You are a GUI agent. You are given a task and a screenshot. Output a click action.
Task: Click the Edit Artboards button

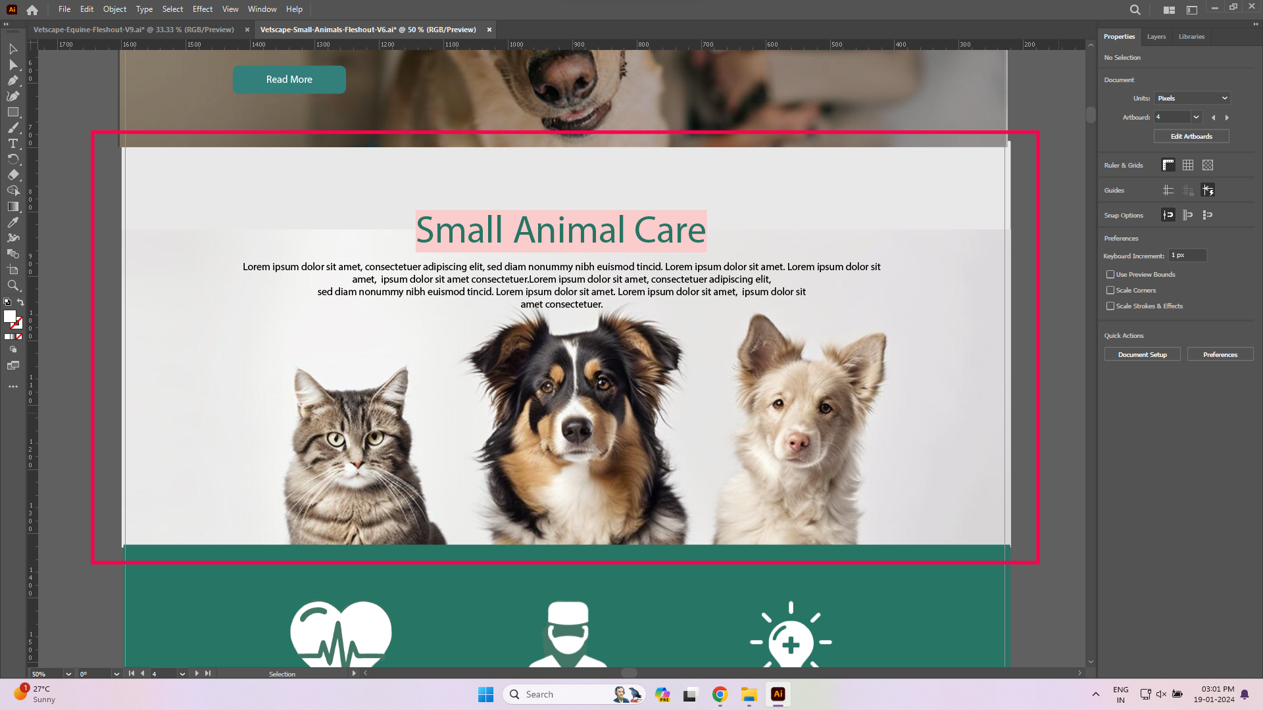coord(1191,137)
